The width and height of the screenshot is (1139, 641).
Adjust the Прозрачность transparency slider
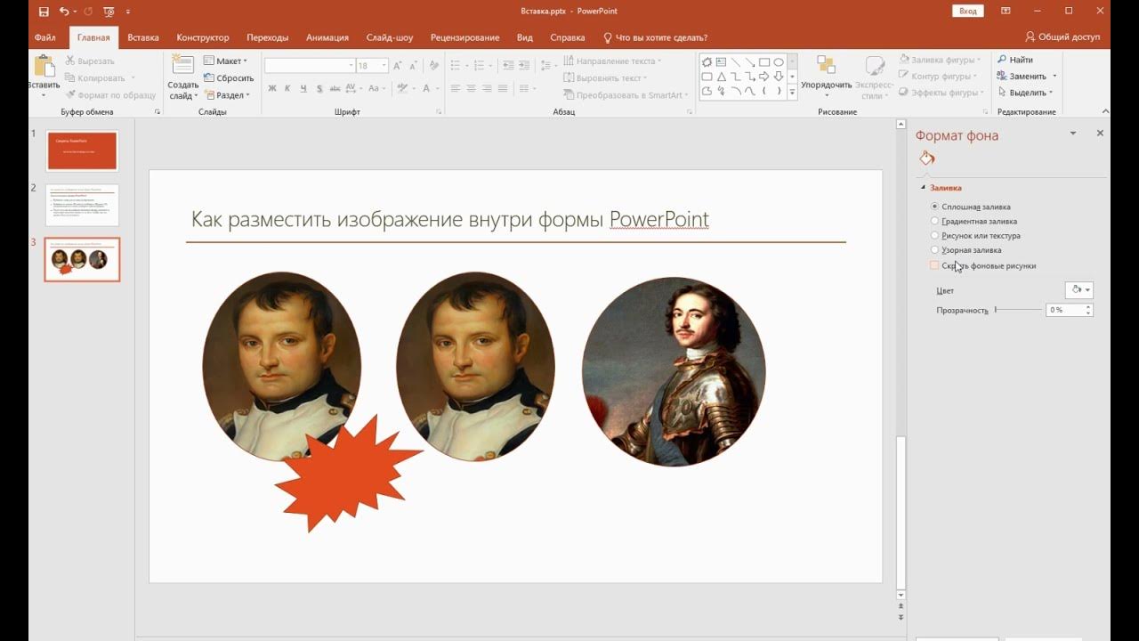(1018, 310)
